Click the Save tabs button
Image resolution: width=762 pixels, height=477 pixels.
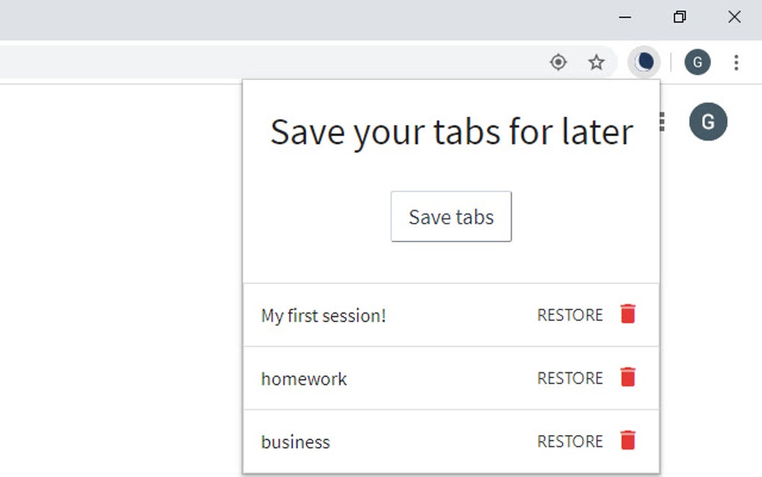(450, 216)
